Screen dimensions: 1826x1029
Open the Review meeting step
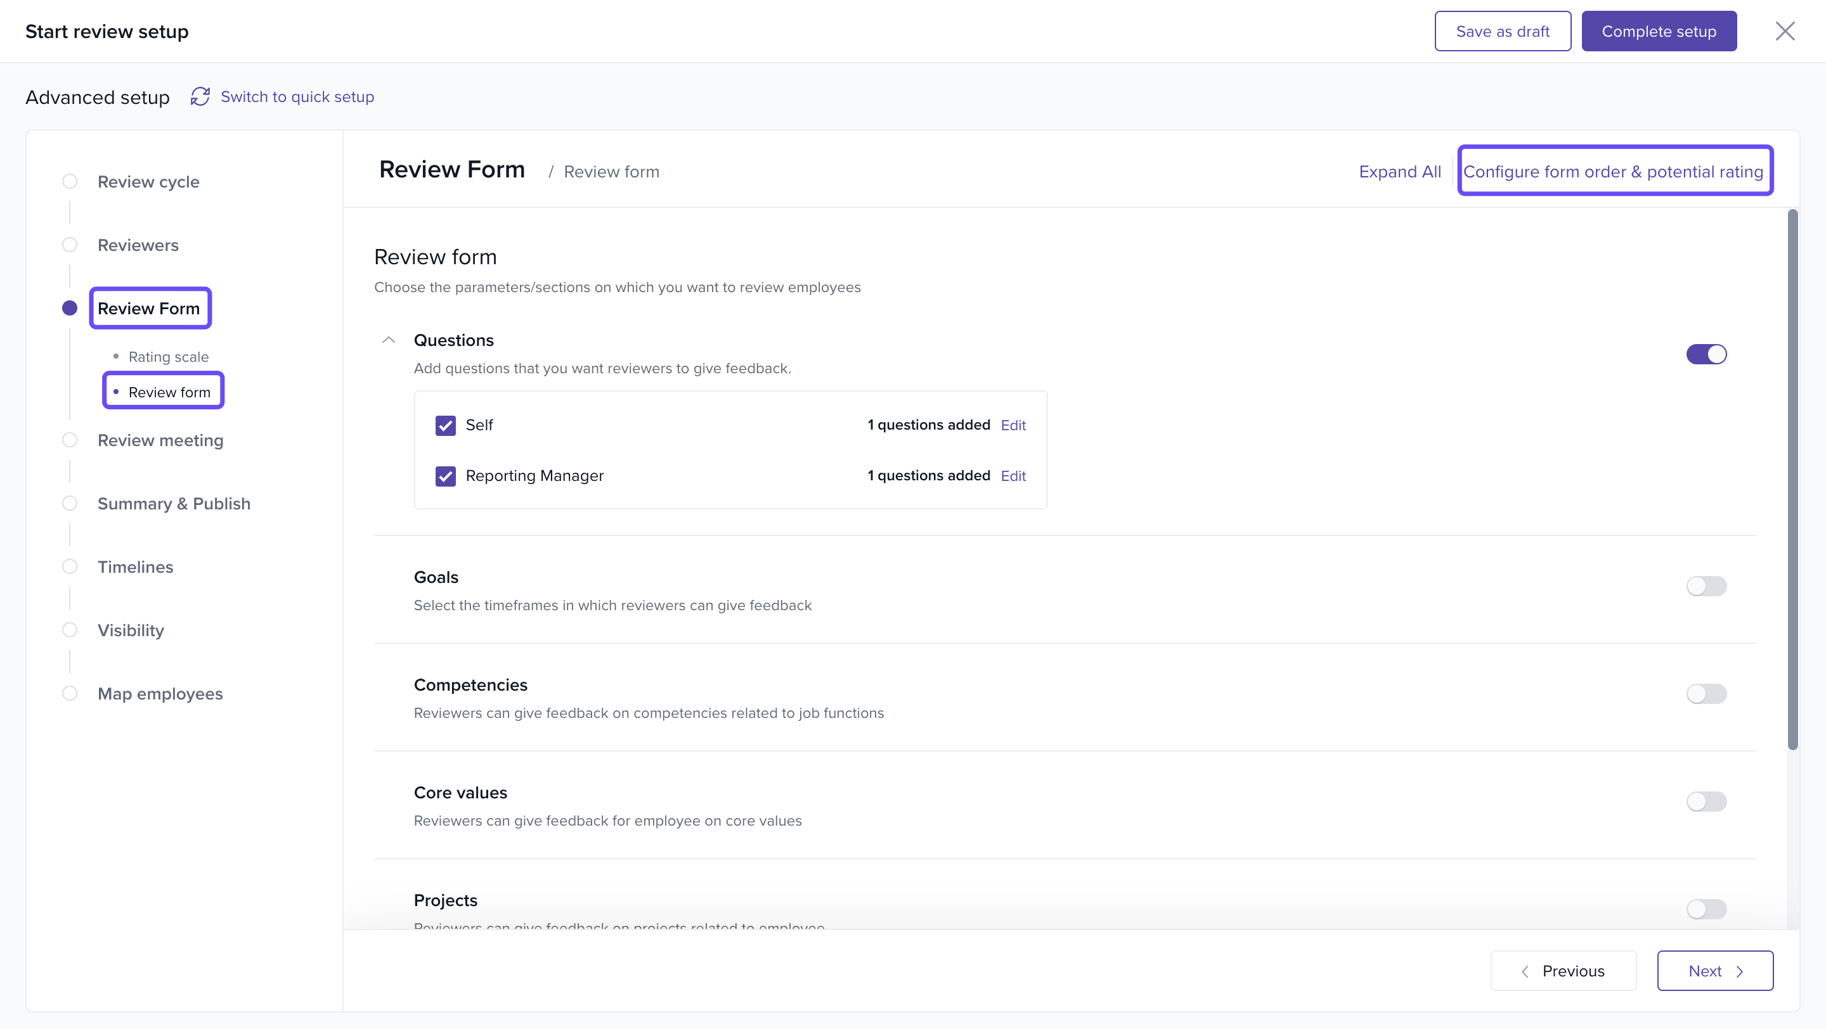pyautogui.click(x=160, y=440)
